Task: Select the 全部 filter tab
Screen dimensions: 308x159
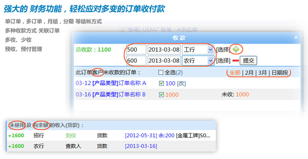Action: tap(235, 73)
